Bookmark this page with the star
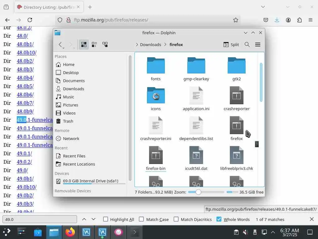Image resolution: width=318 pixels, height=239 pixels. [x=235, y=20]
